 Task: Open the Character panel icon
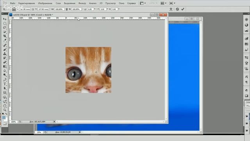click(246, 77)
